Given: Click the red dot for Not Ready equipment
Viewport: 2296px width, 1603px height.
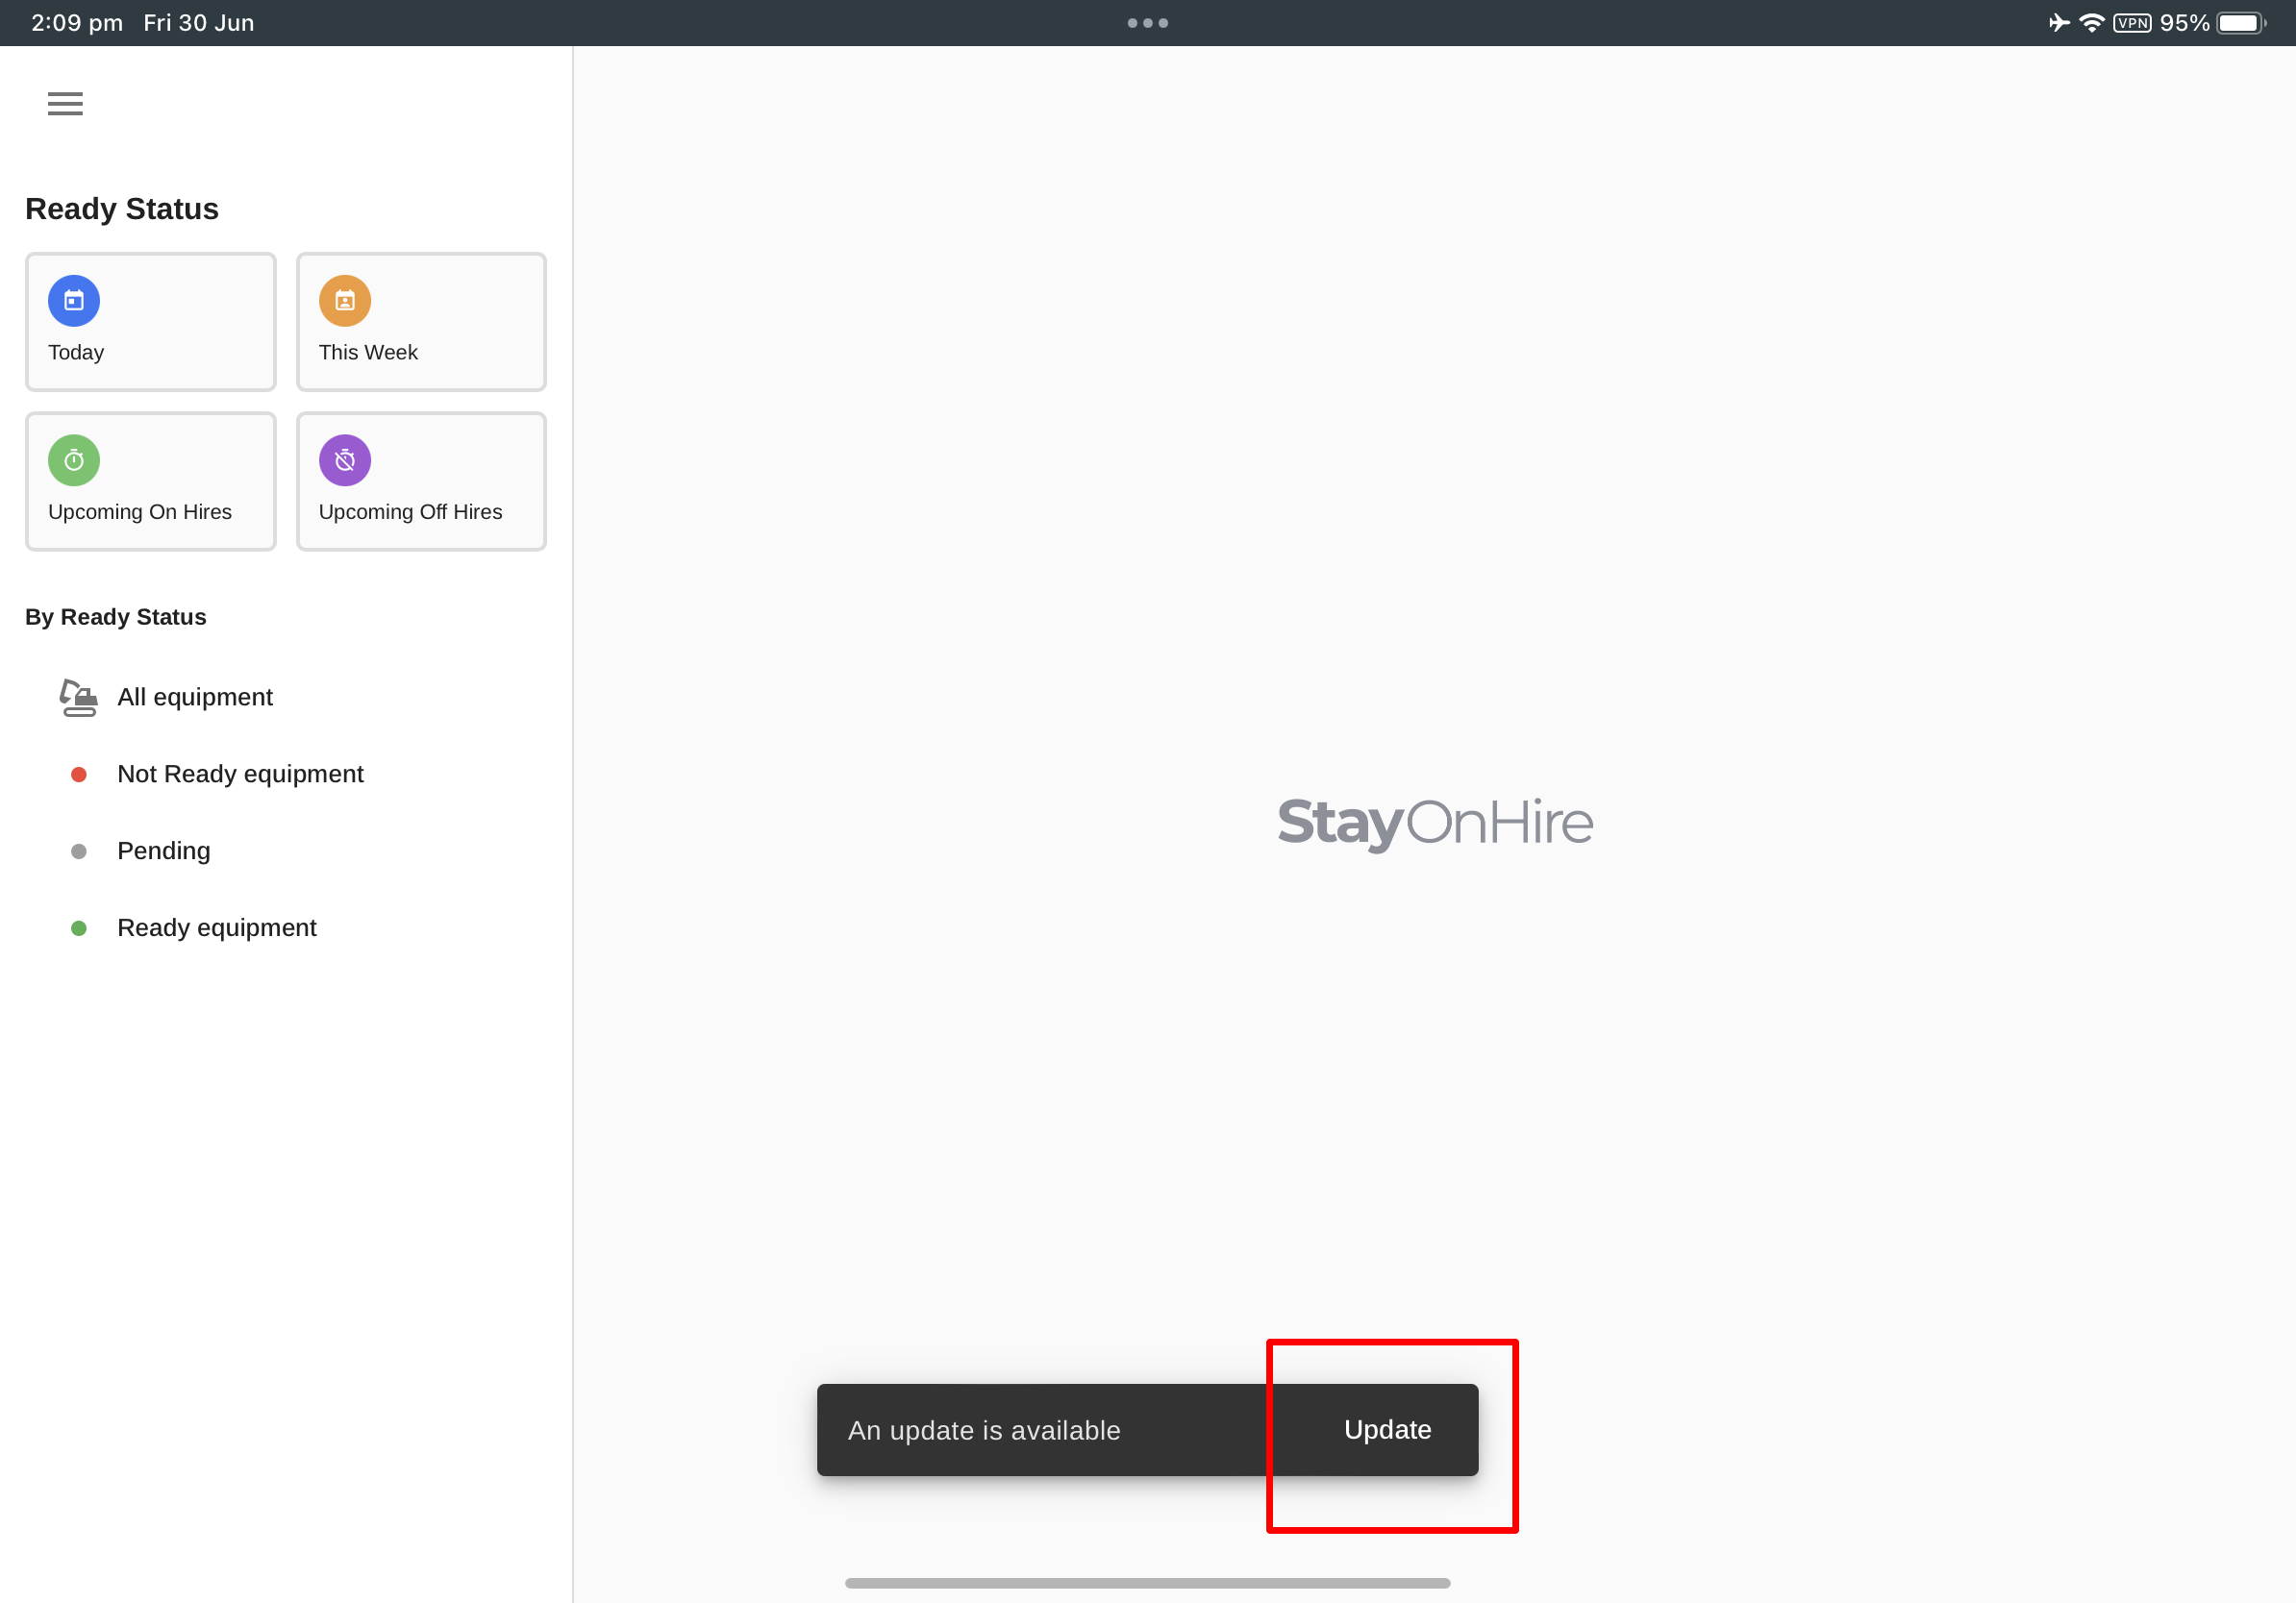Looking at the screenshot, I should point(79,775).
